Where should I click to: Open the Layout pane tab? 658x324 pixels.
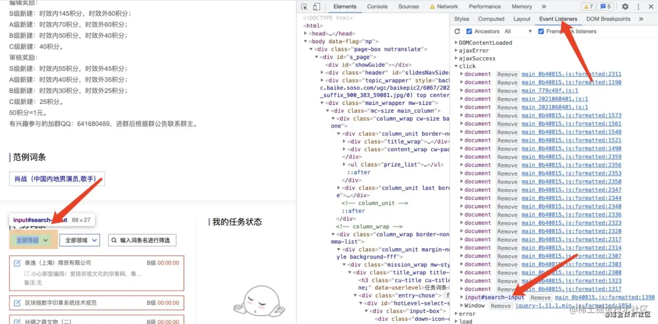522,19
